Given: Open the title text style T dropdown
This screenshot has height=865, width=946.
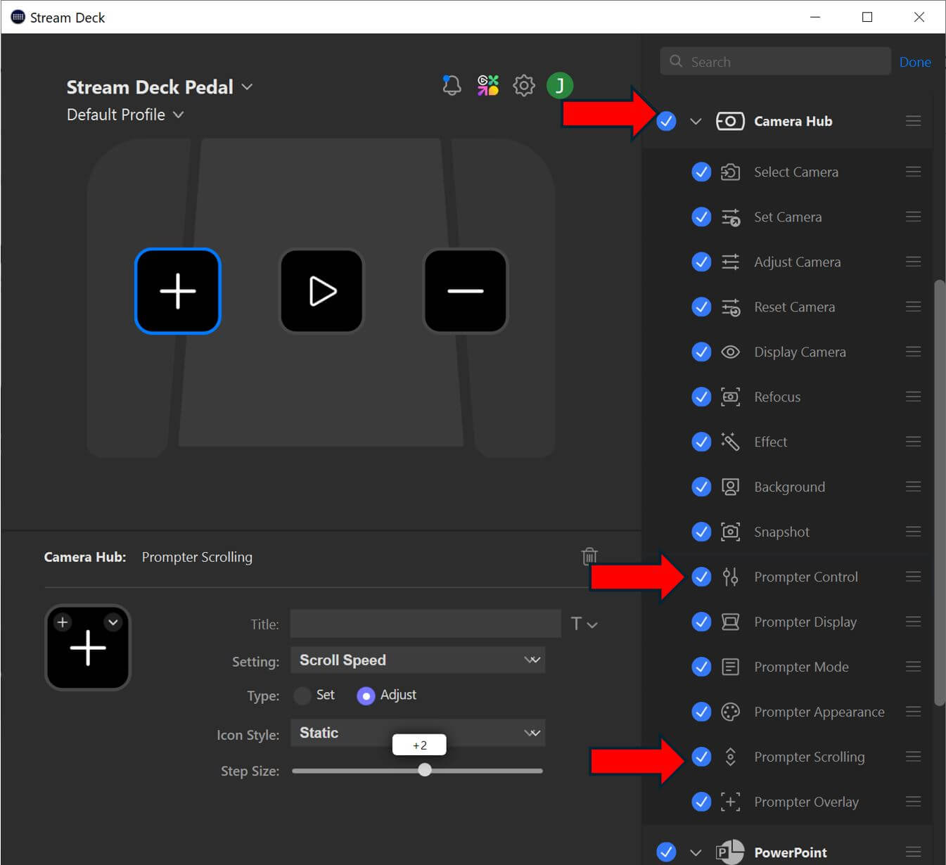Looking at the screenshot, I should click(x=584, y=624).
